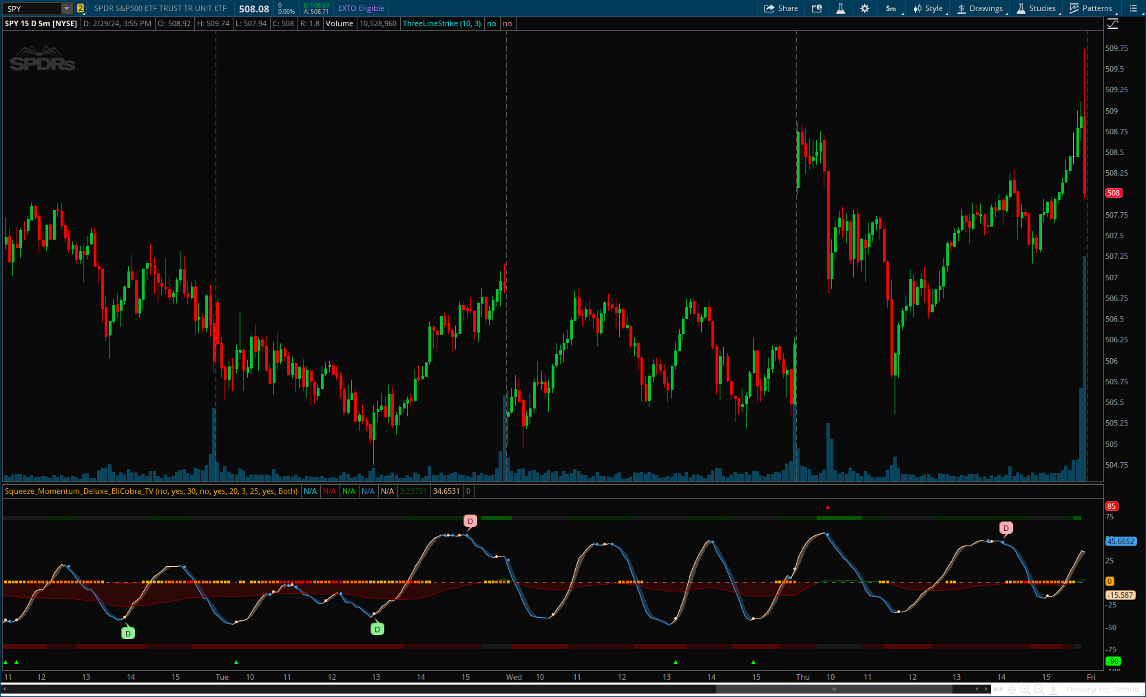Viewport: 1146px width, 697px height.
Task: Click the green D marker near 14 on Monday
Action: pos(128,633)
